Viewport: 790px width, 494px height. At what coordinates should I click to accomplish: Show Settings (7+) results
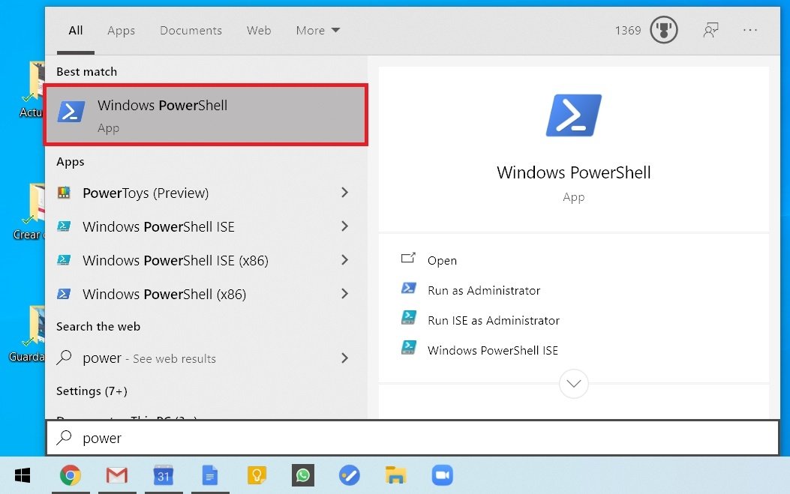[92, 391]
